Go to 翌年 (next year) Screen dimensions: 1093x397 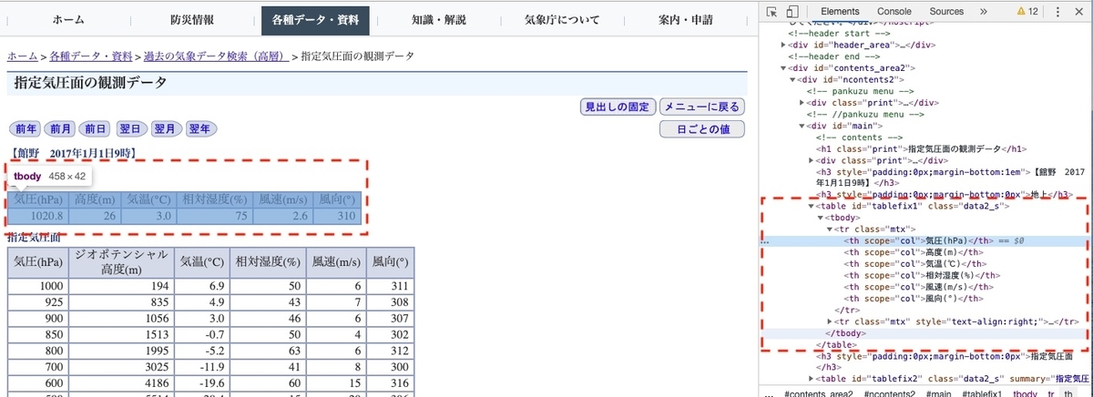point(201,129)
